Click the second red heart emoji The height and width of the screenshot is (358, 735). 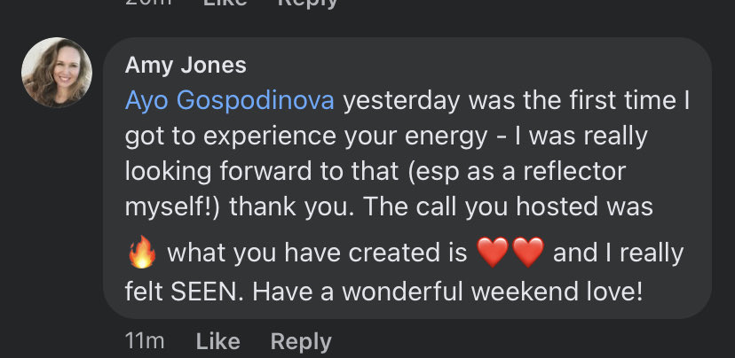coord(527,254)
